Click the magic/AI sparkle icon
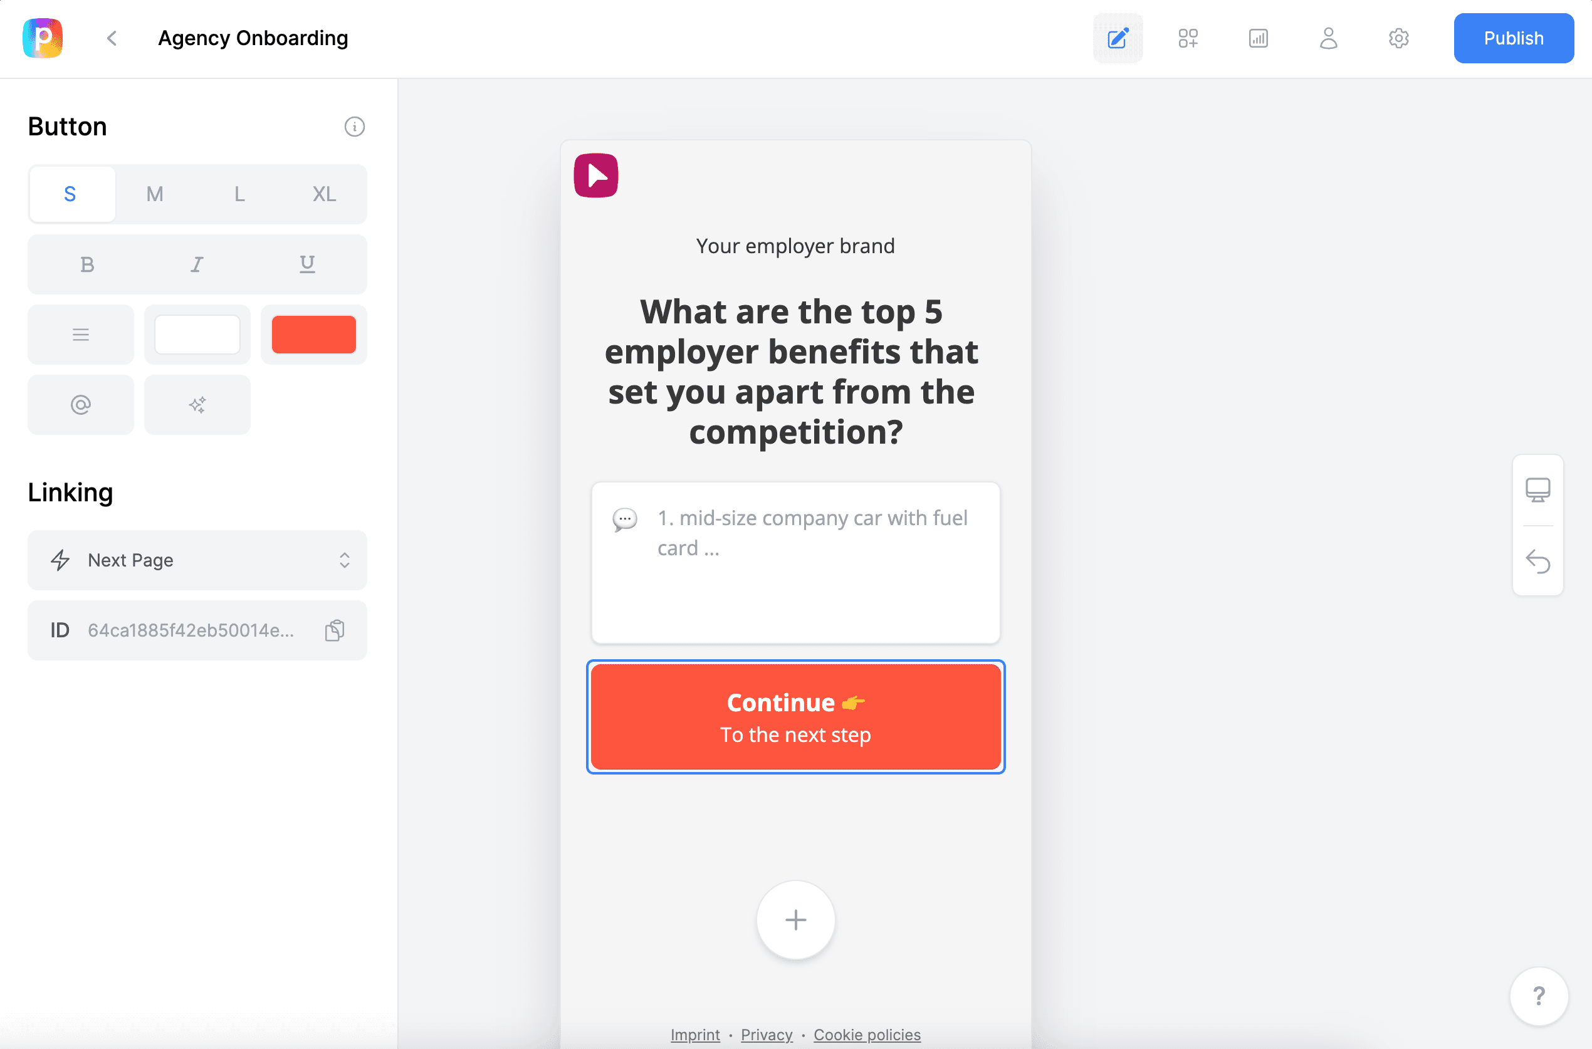 (x=197, y=404)
